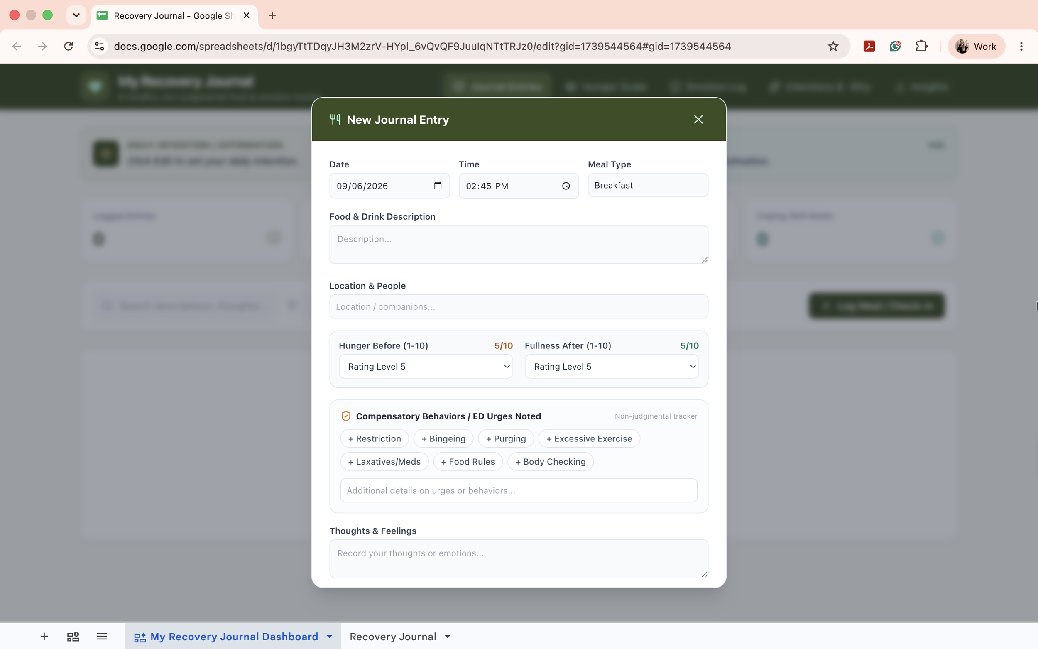The width and height of the screenshot is (1038, 649).
Task: Add a new sheet with plus icon
Action: (44, 637)
